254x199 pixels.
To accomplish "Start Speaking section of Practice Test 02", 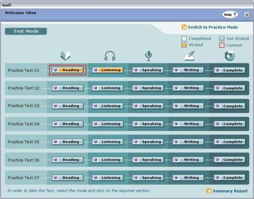I will point(148,88).
